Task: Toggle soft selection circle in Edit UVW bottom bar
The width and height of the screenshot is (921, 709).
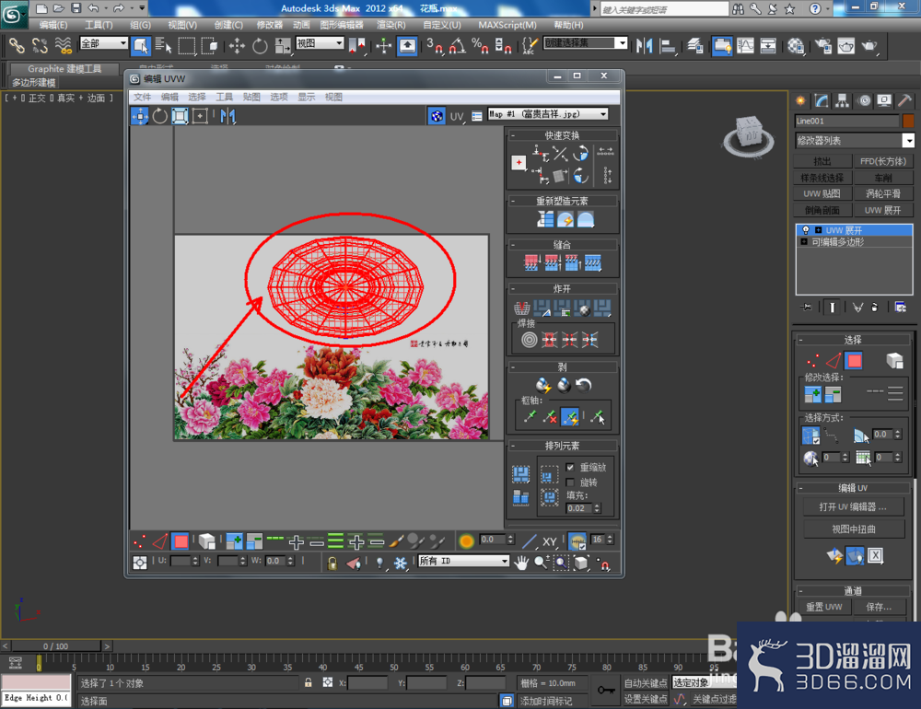Action: click(x=466, y=541)
